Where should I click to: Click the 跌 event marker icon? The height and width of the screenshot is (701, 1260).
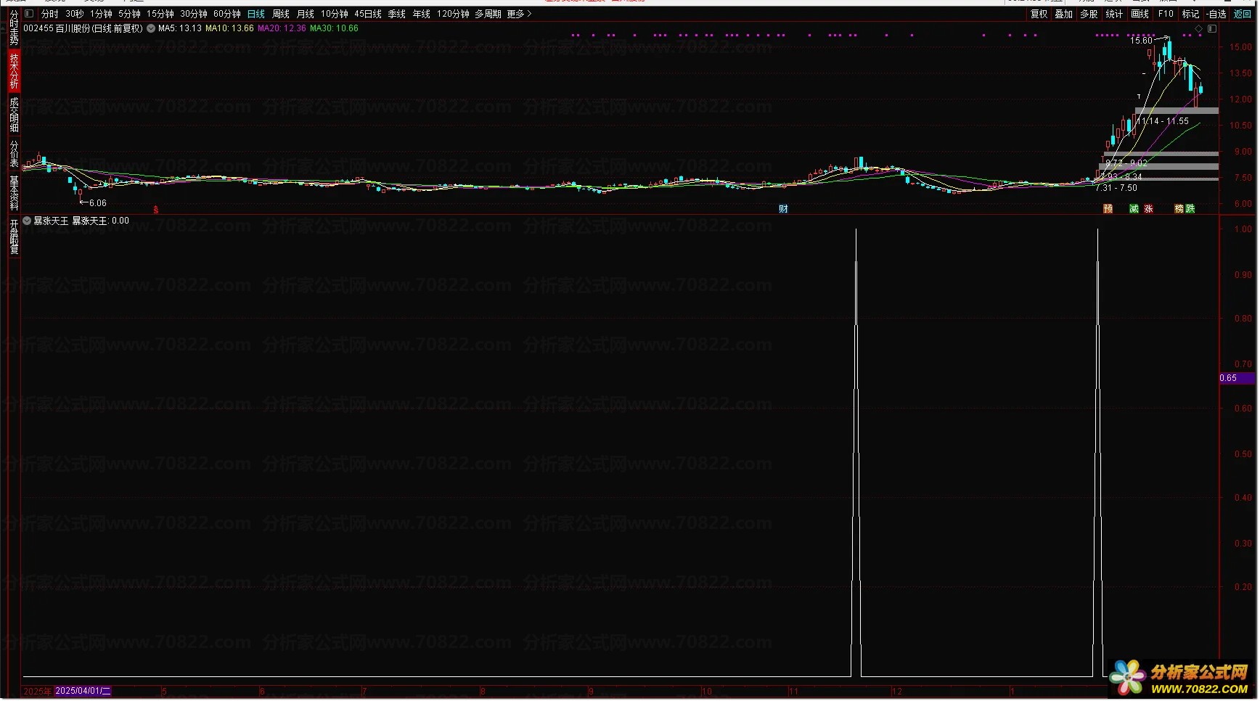pos(1190,209)
